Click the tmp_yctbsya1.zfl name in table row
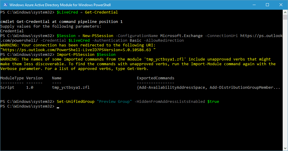Image resolution: width=288 pixels, height=151 pixels. pos(71,88)
